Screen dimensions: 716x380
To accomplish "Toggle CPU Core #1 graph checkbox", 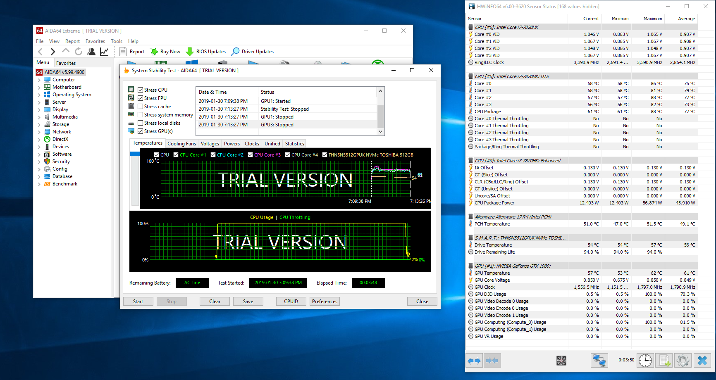I will coord(176,155).
